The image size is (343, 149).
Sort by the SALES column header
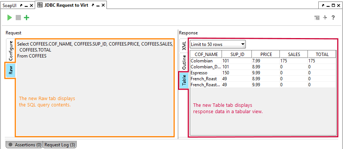tap(294, 54)
